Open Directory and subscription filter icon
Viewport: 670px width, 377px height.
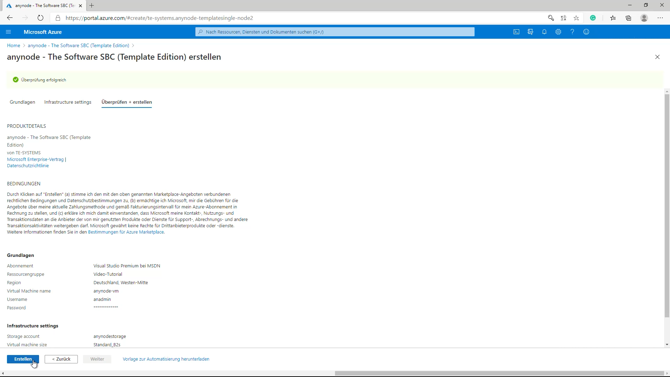[x=530, y=32]
